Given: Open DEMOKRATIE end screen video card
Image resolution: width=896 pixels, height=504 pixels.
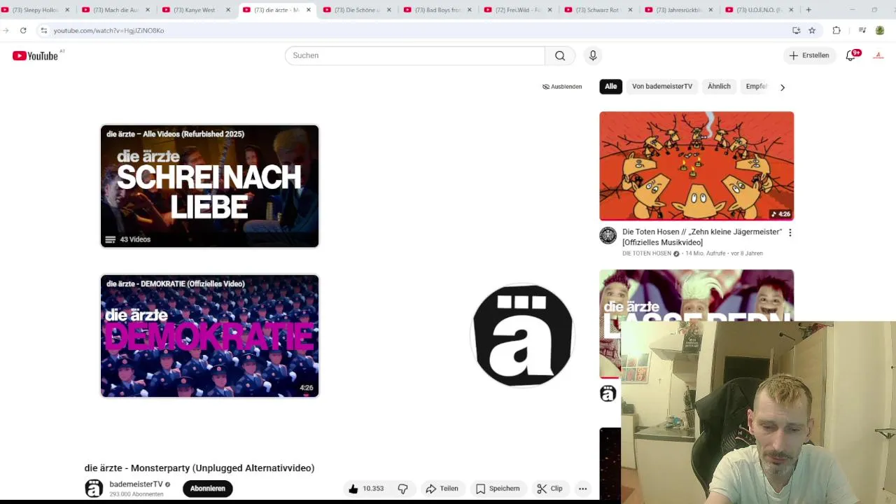Looking at the screenshot, I should coord(209,336).
